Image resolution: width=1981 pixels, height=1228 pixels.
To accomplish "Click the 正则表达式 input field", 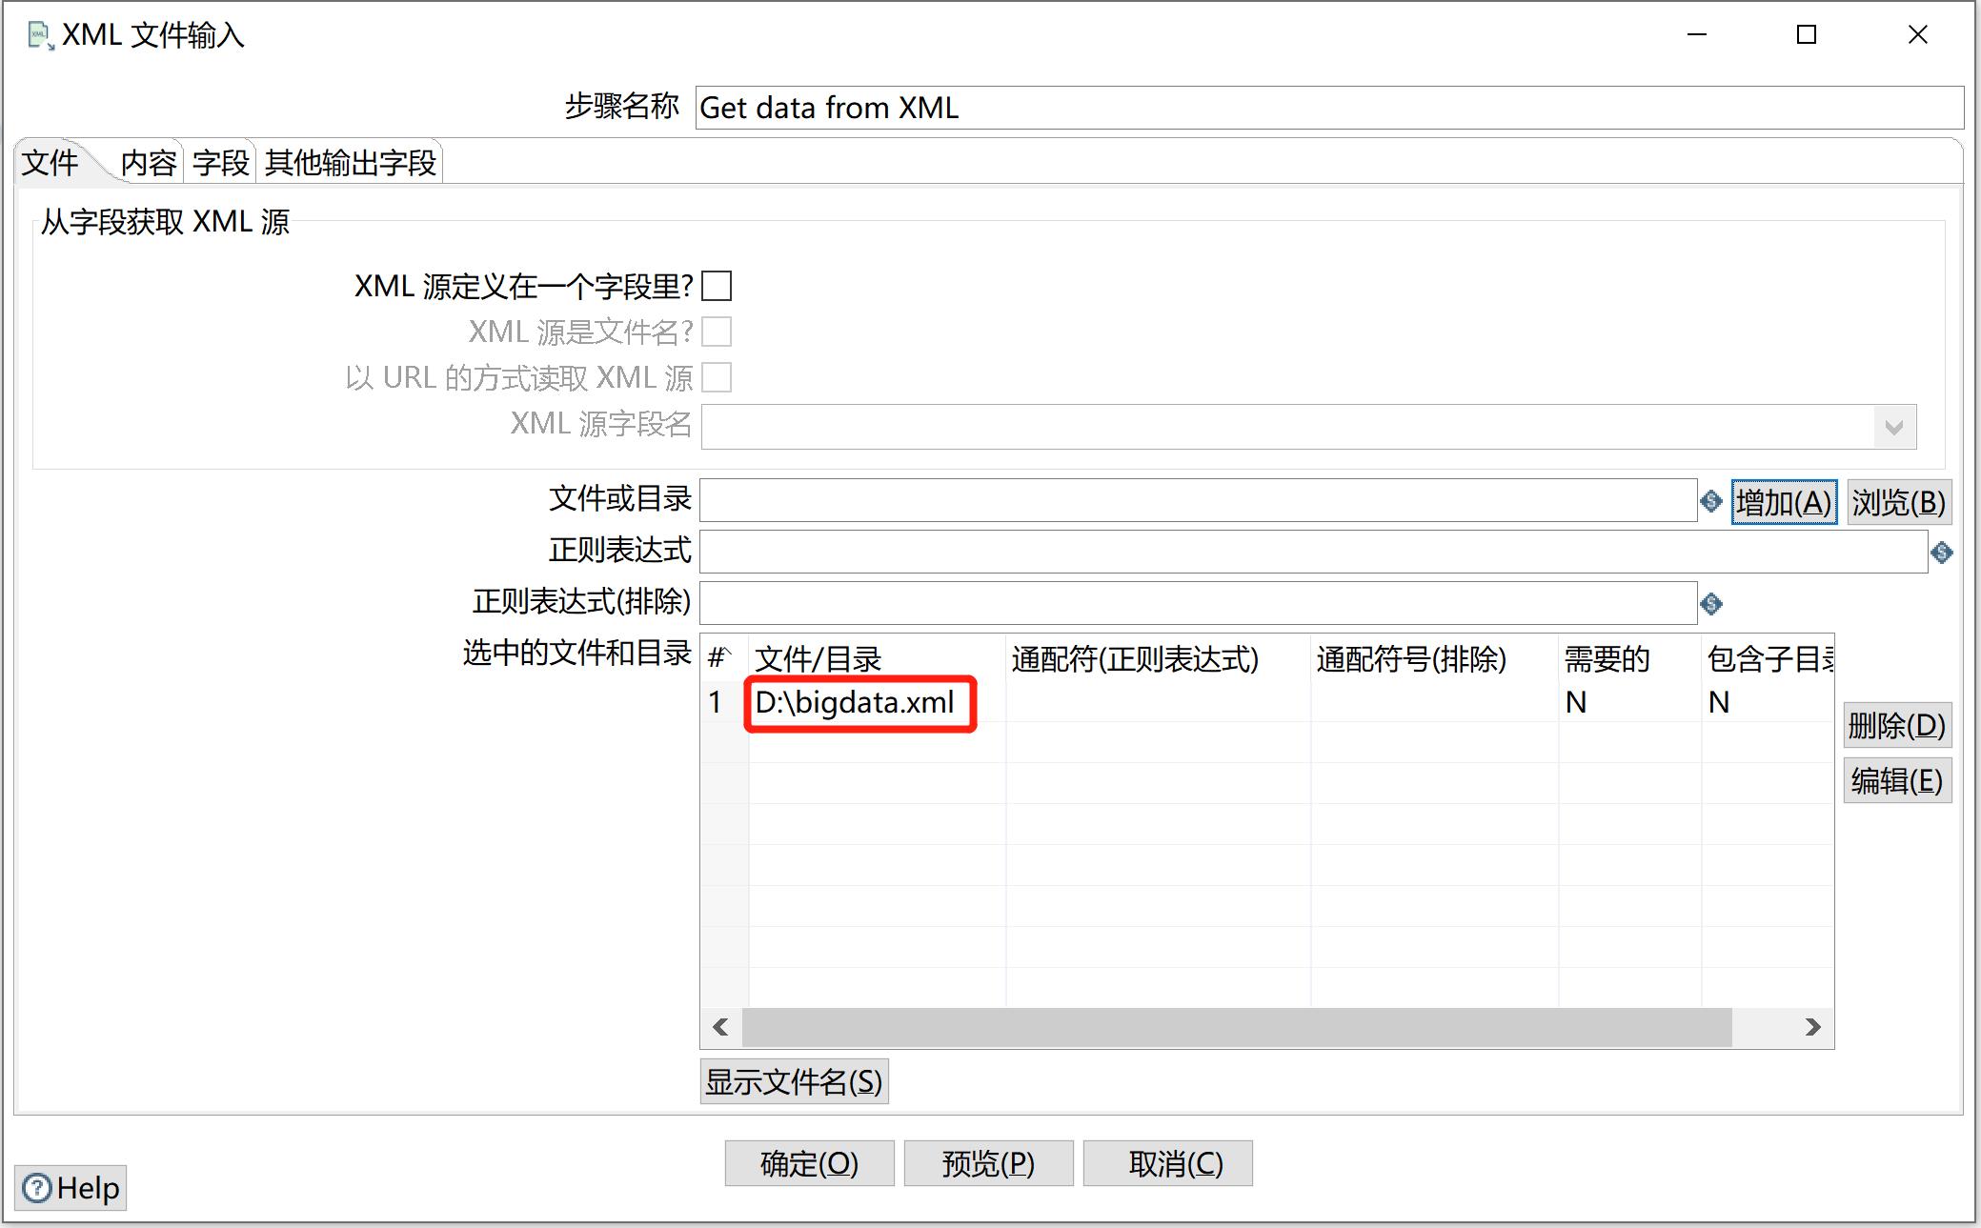I will [1313, 552].
